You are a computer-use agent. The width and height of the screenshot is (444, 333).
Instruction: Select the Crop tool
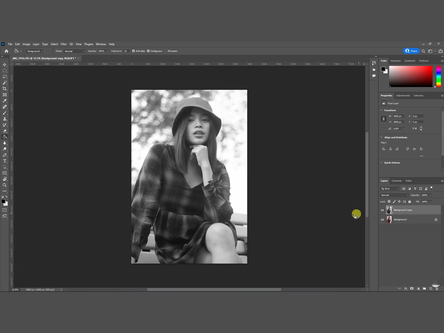[x=5, y=88]
